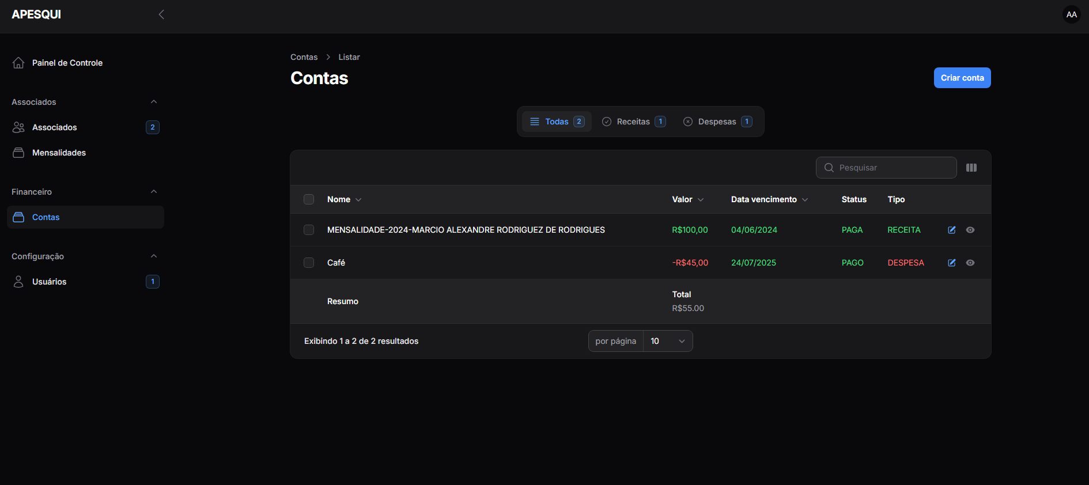
Task: Open the column toggle icon beside search
Action: click(971, 168)
